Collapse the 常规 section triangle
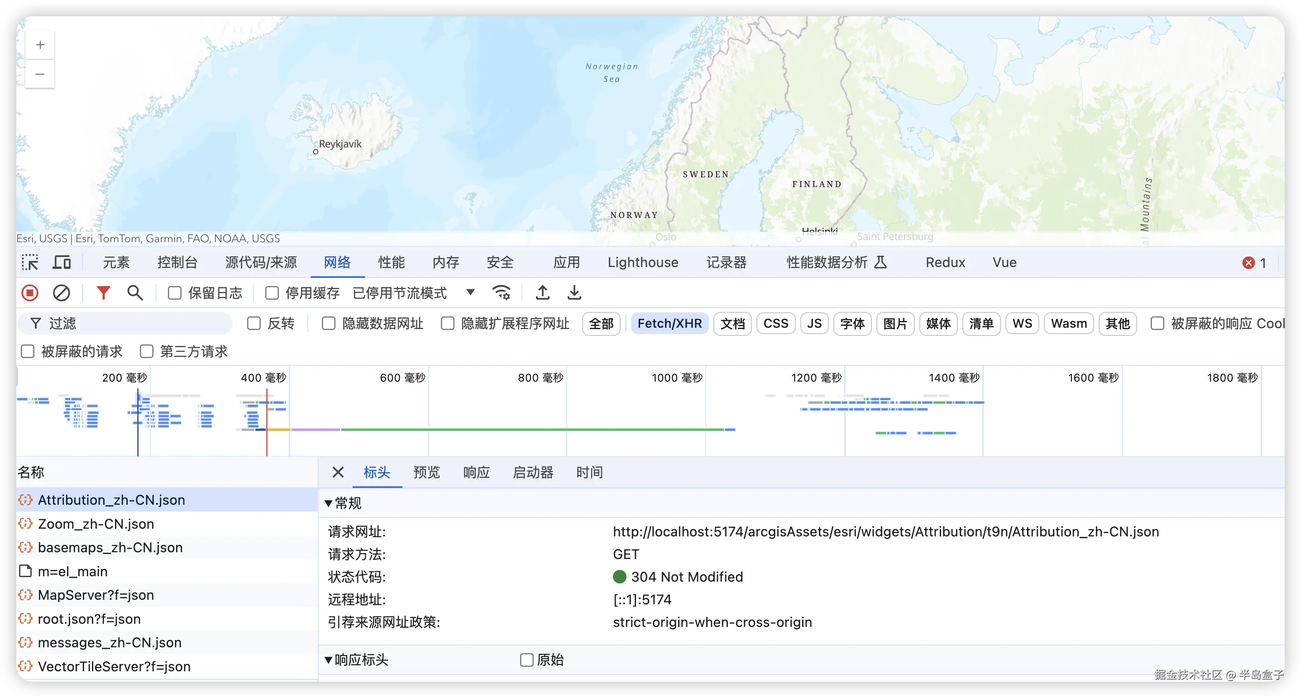The width and height of the screenshot is (1301, 698). click(x=328, y=503)
